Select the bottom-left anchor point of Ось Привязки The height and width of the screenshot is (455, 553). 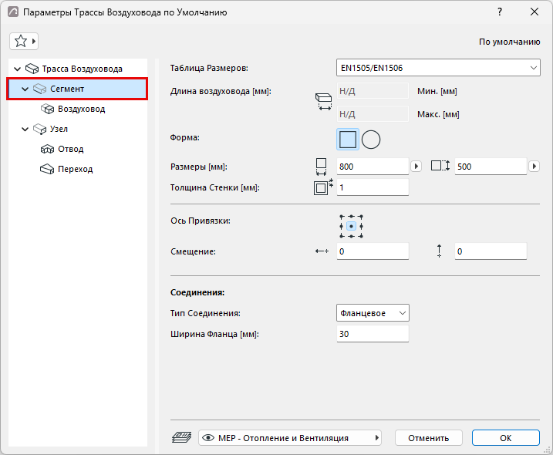pyautogui.click(x=342, y=236)
